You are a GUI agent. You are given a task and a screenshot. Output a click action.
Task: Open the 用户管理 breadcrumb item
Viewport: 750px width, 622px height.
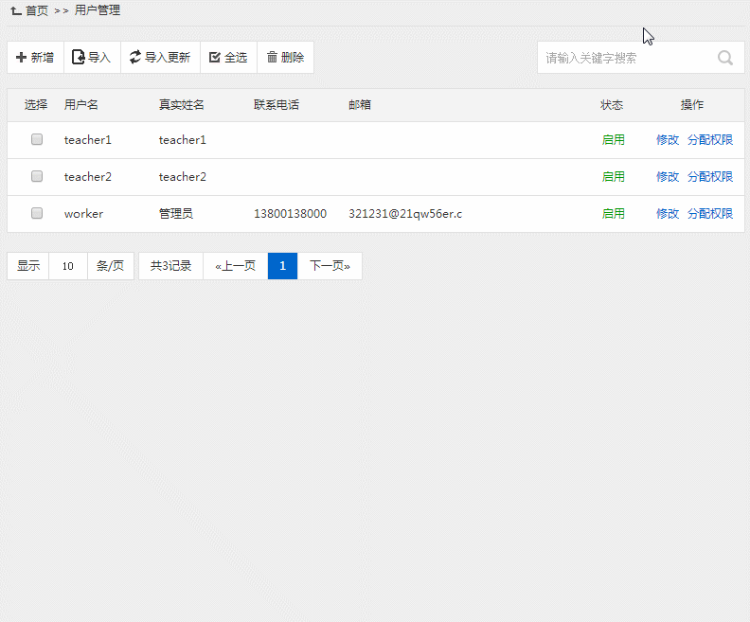point(98,10)
